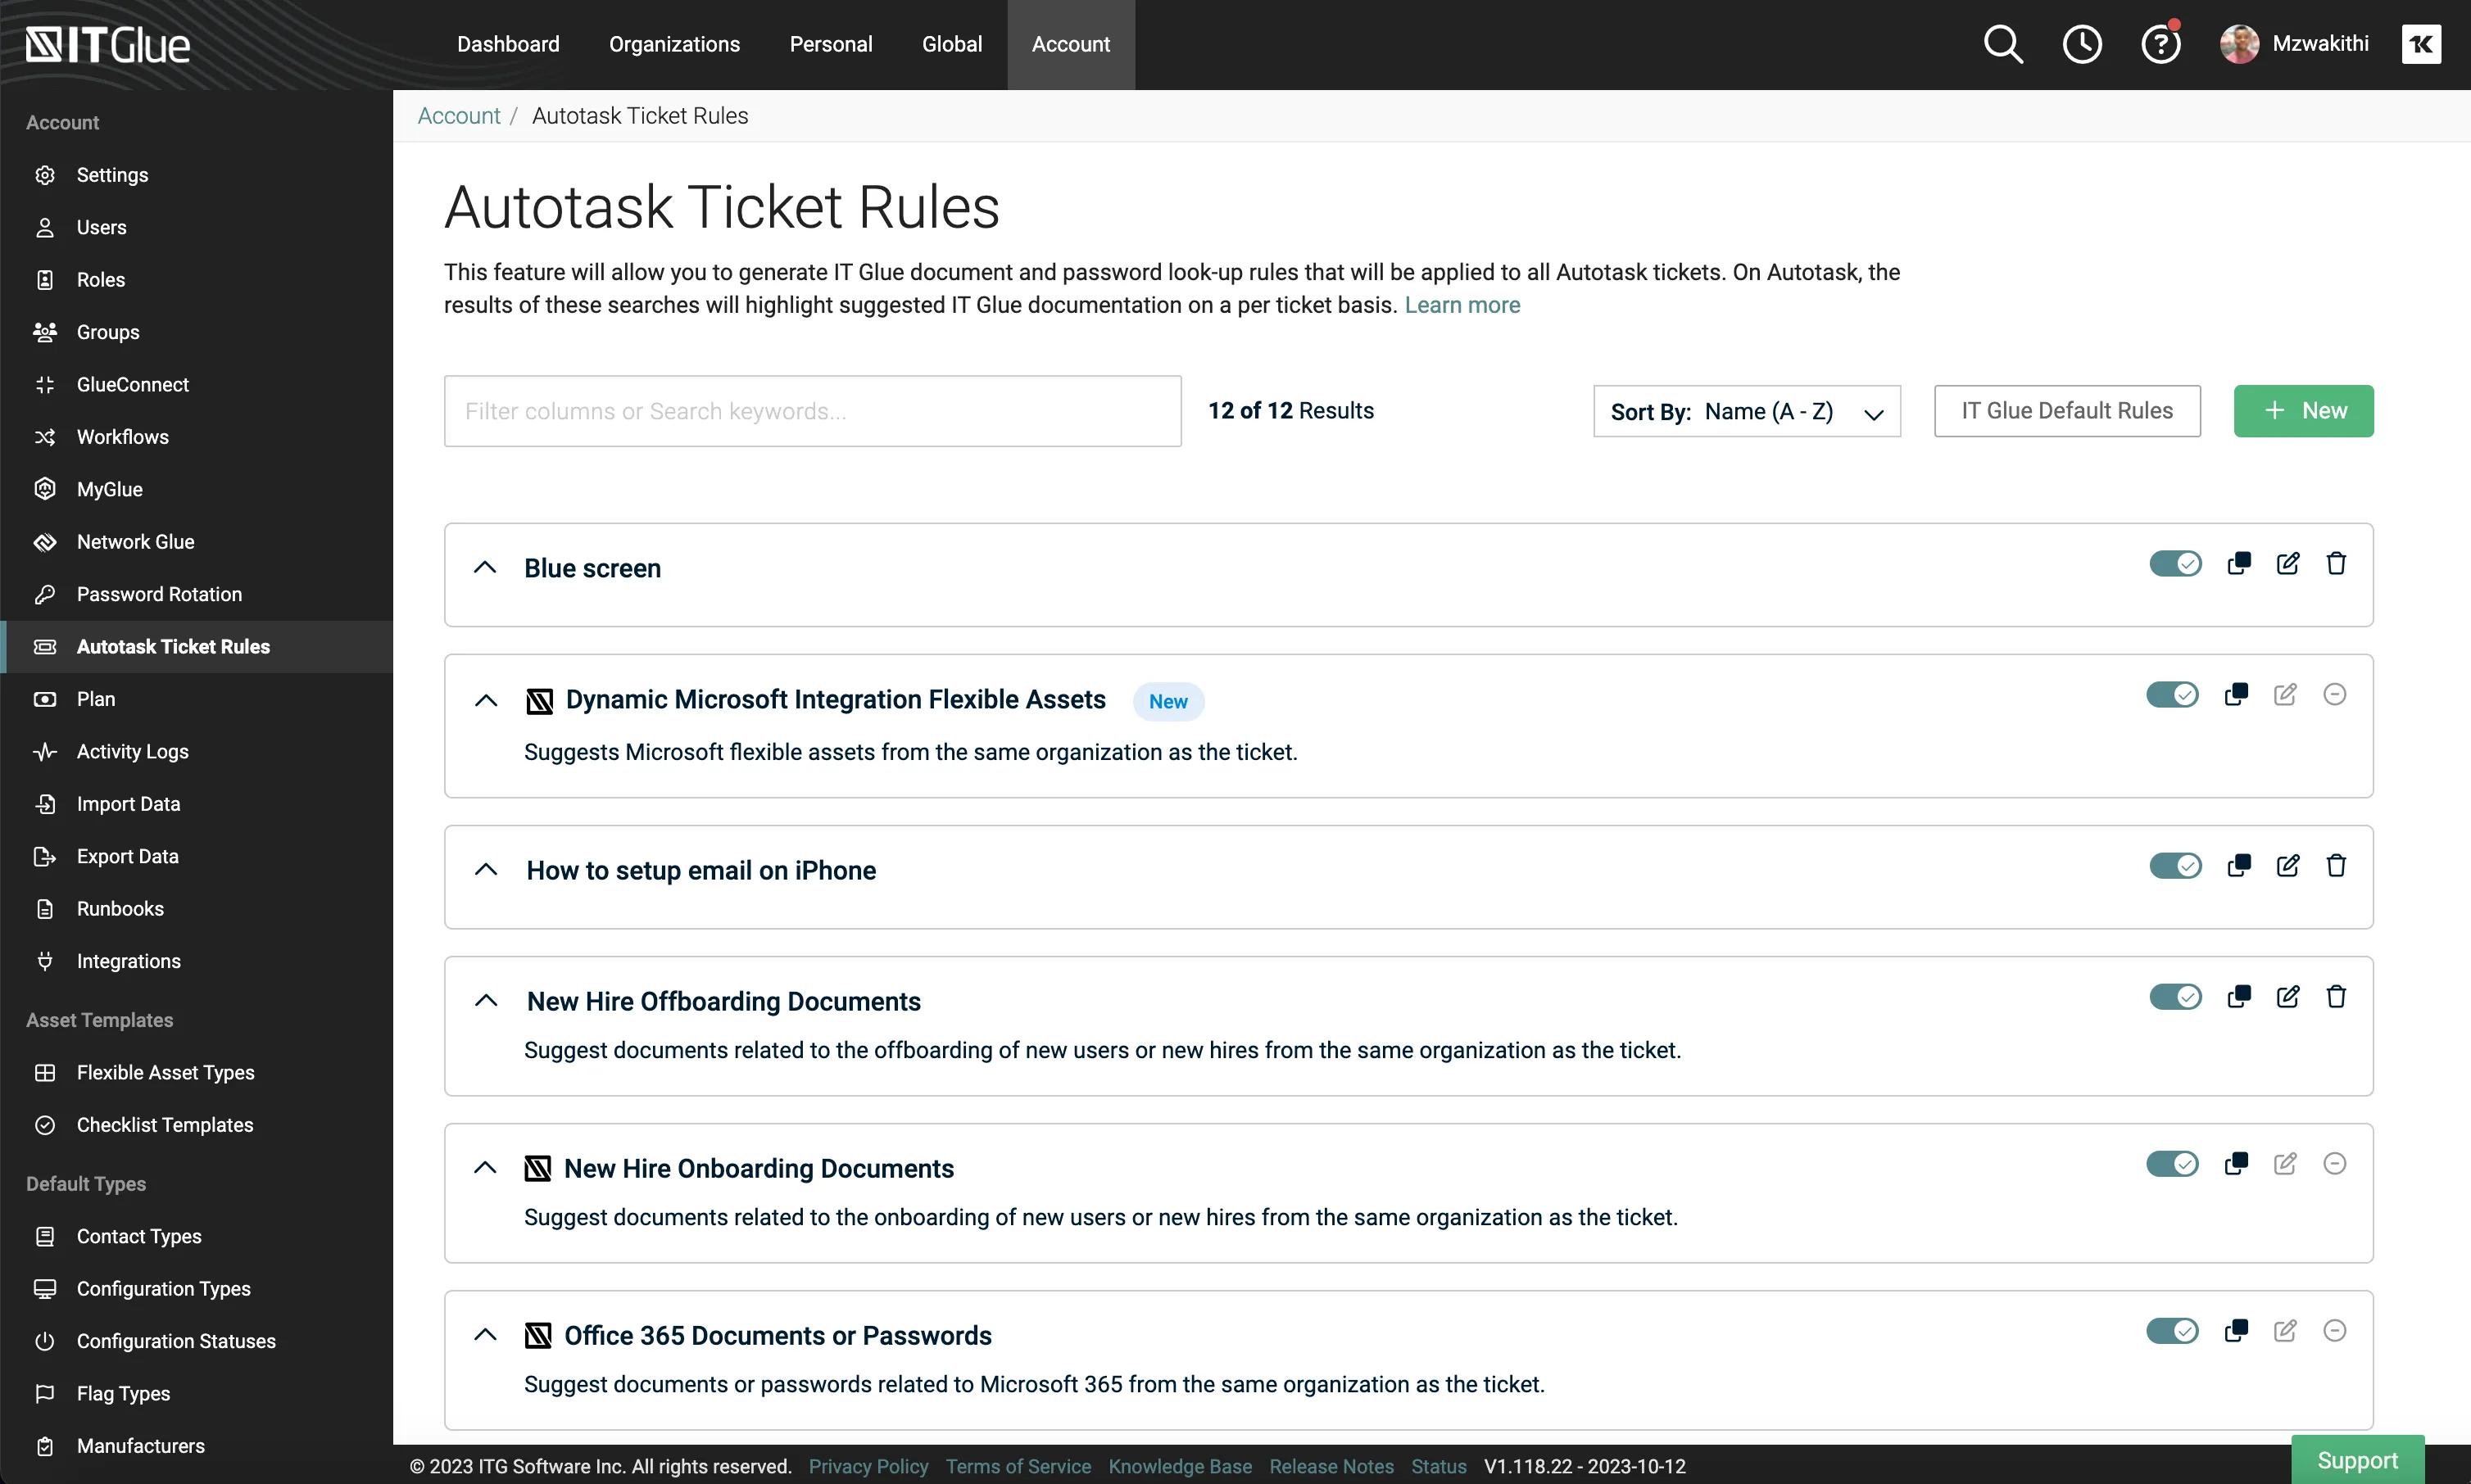The width and height of the screenshot is (2471, 1484).
Task: Turn off the Dynamic Microsoft Integration Flexible Assets toggle
Action: click(x=2172, y=695)
